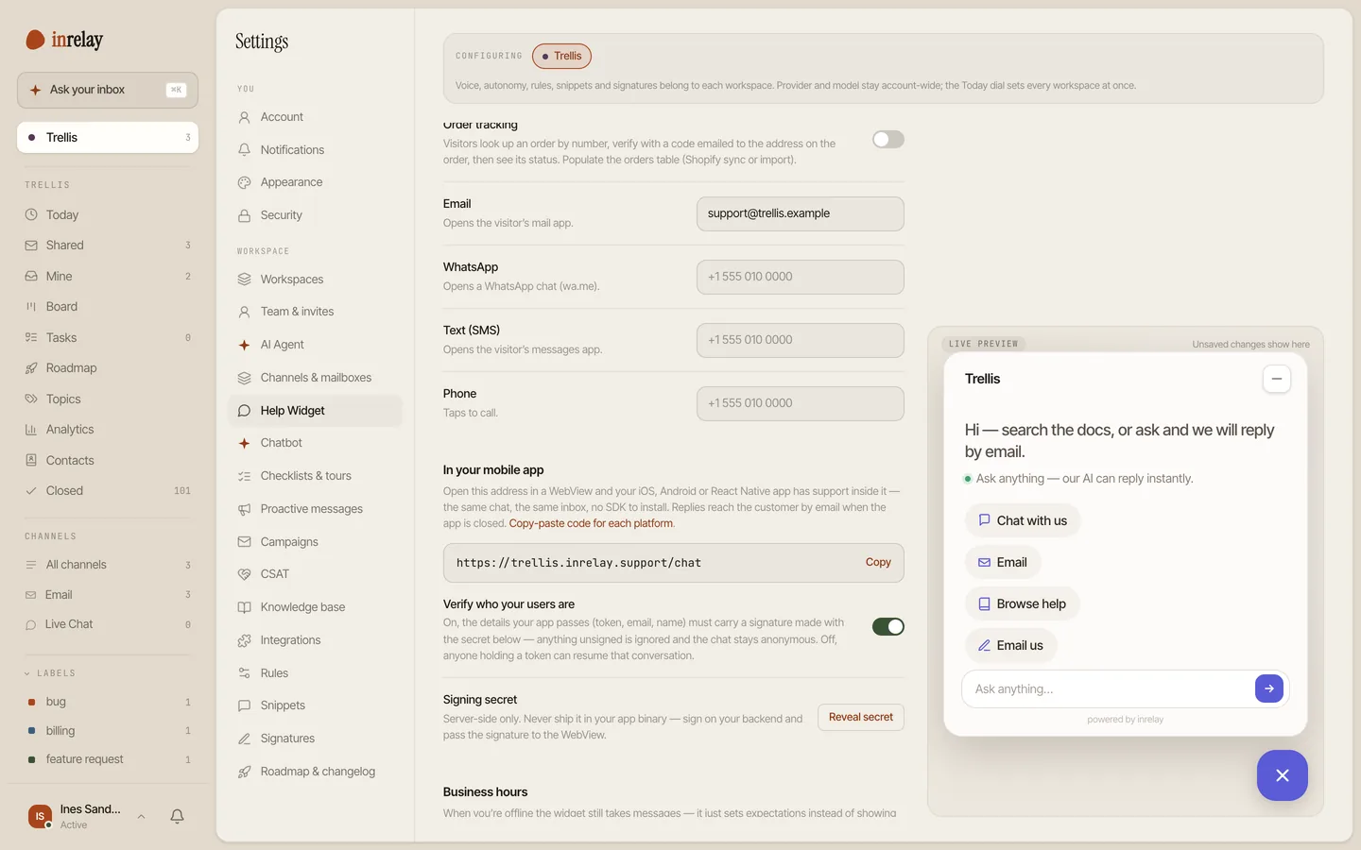Click the preview Email button with envelope
1361x850 pixels.
pos(1002,562)
